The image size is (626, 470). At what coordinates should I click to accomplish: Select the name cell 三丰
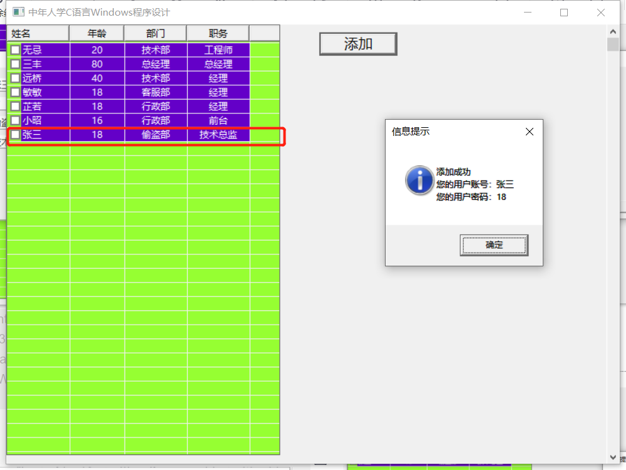[32, 64]
